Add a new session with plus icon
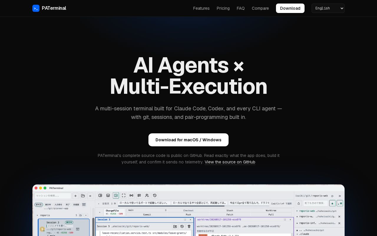The height and width of the screenshot is (236, 377). (x=75, y=196)
